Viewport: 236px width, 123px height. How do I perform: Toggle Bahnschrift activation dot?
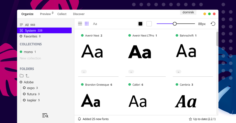[x=177, y=35]
